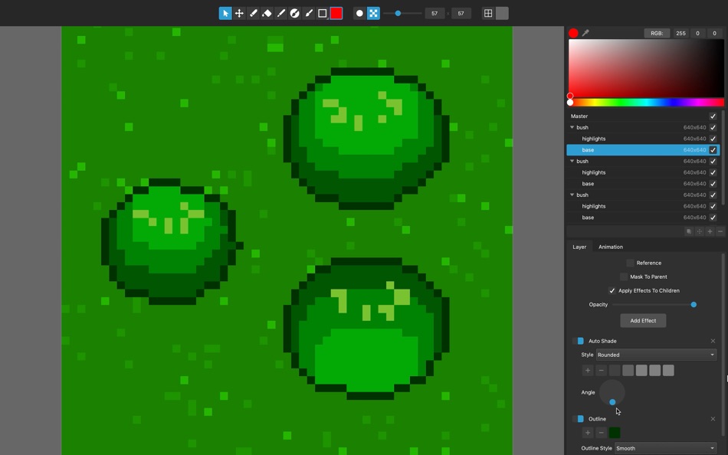Select the Brush tool in the toolbar
Viewport: 728px width, 455px height.
pyautogui.click(x=310, y=13)
